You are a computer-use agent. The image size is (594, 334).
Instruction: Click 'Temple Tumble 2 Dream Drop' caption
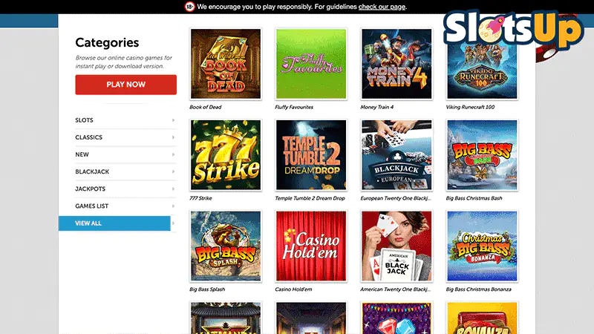pos(310,198)
